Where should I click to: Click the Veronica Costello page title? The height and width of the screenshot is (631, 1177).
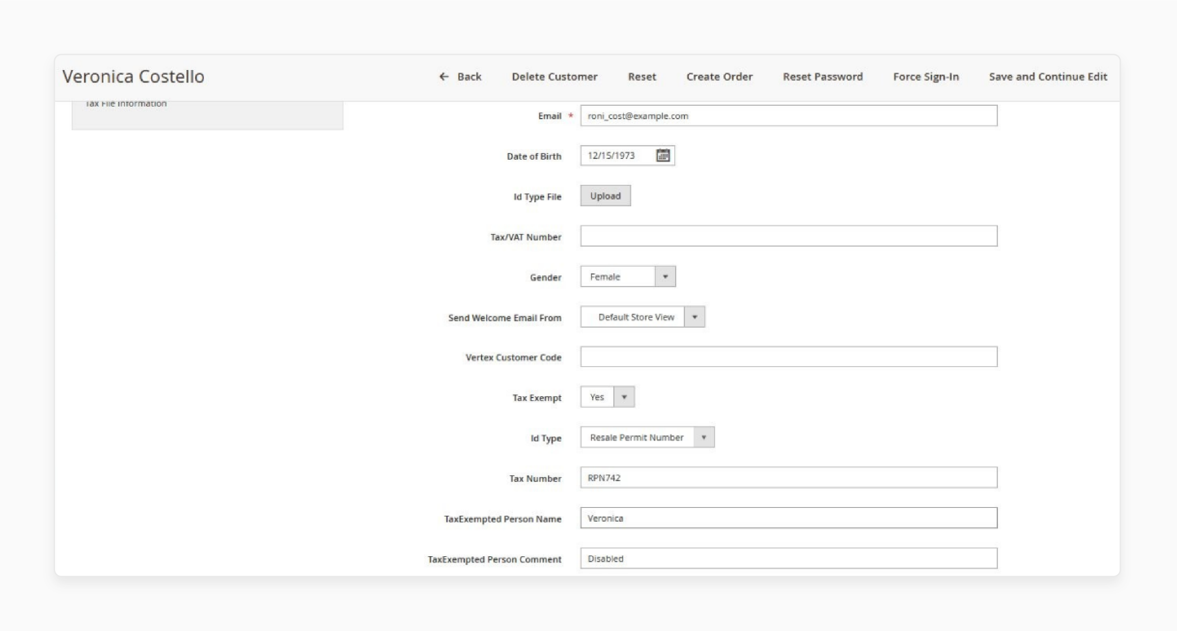(x=133, y=76)
